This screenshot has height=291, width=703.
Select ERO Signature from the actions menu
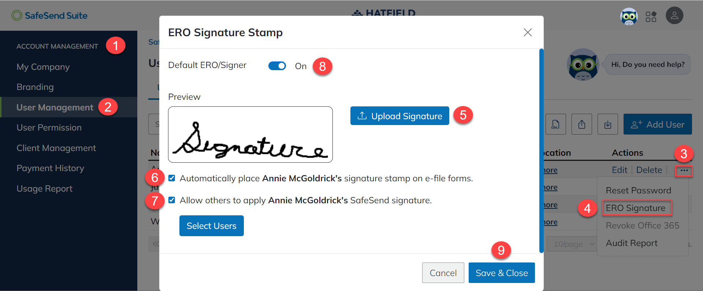point(637,208)
